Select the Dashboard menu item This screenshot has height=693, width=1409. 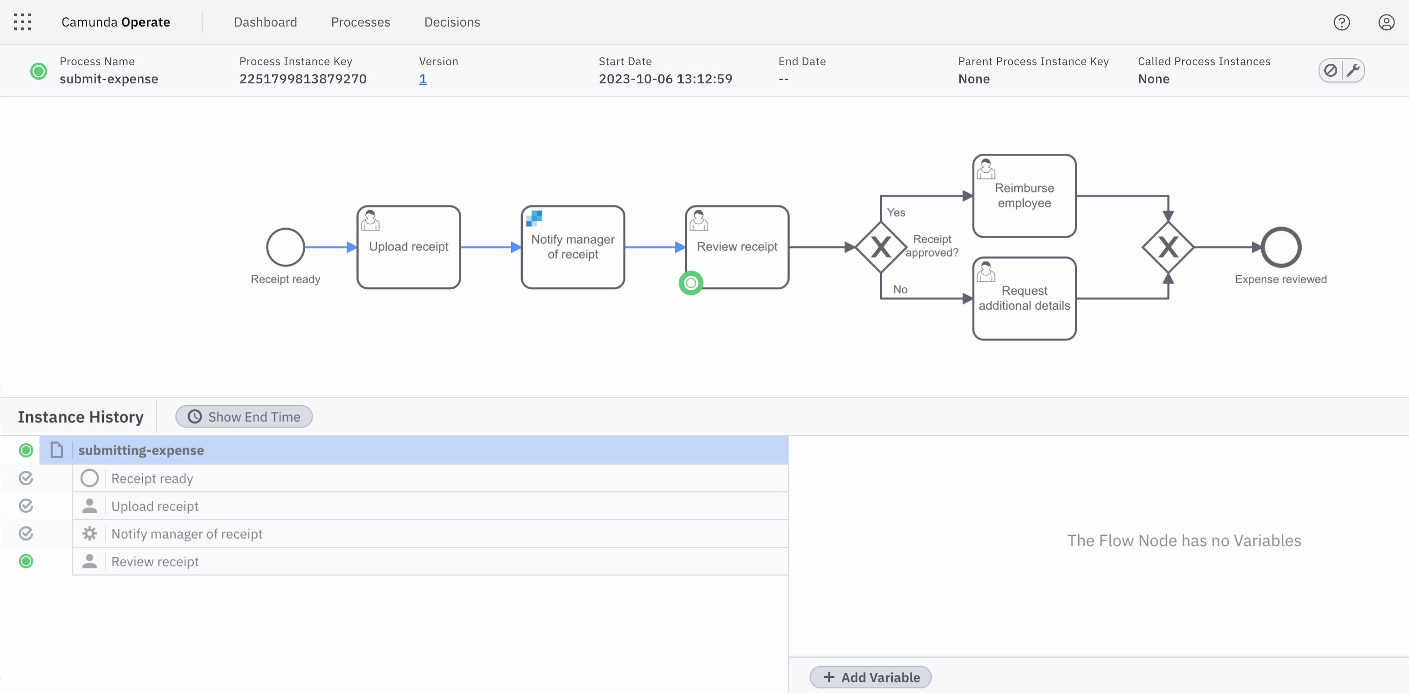coord(266,21)
